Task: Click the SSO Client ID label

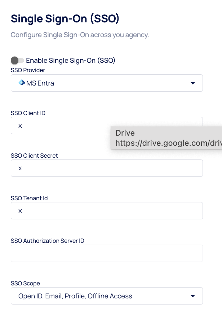Action: [28, 113]
